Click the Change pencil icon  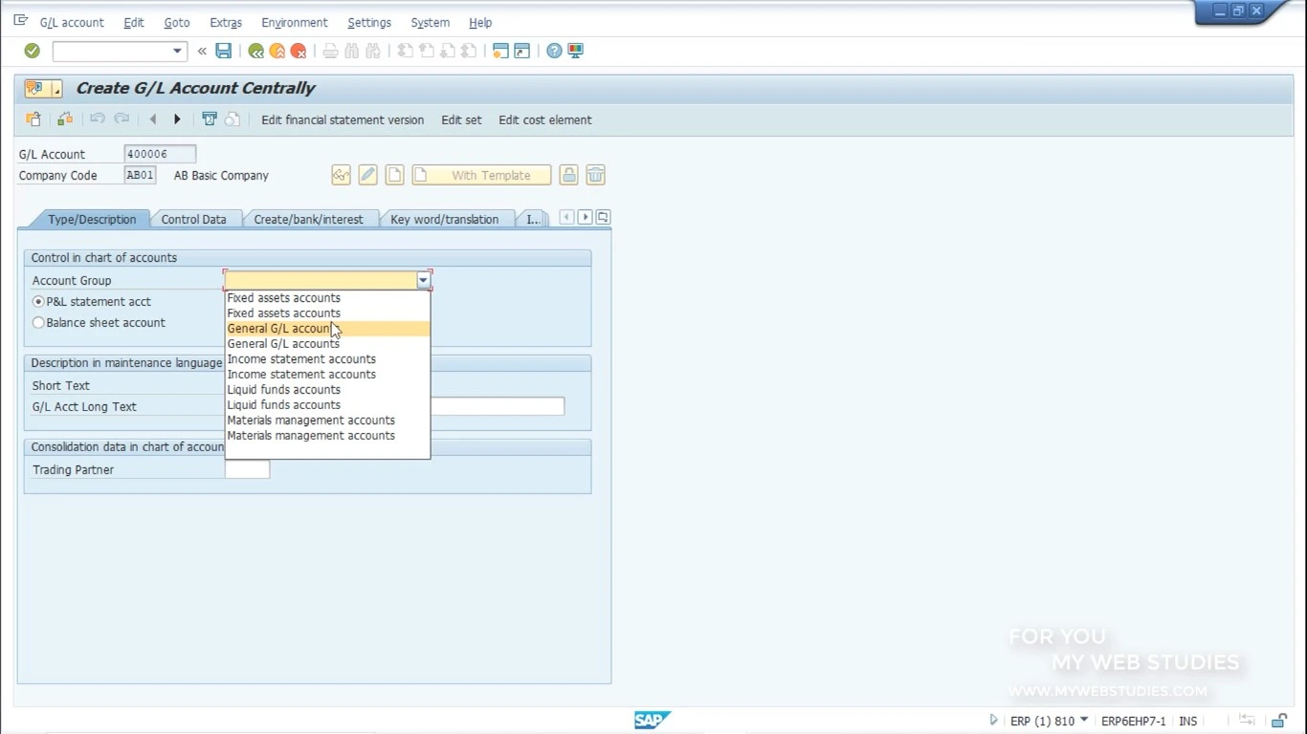pos(368,175)
